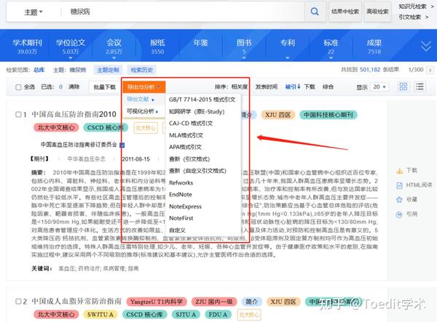The width and height of the screenshot is (437, 322).
Task: Click the 高级检索 advanced search button
Action: click(377, 12)
